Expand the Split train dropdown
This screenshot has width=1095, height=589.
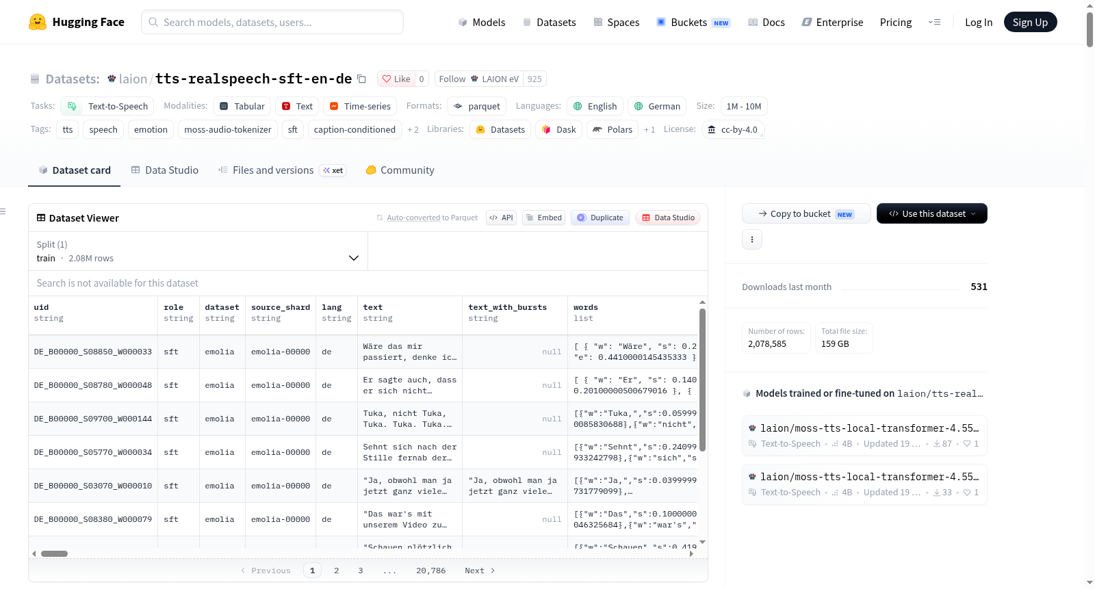(x=198, y=251)
